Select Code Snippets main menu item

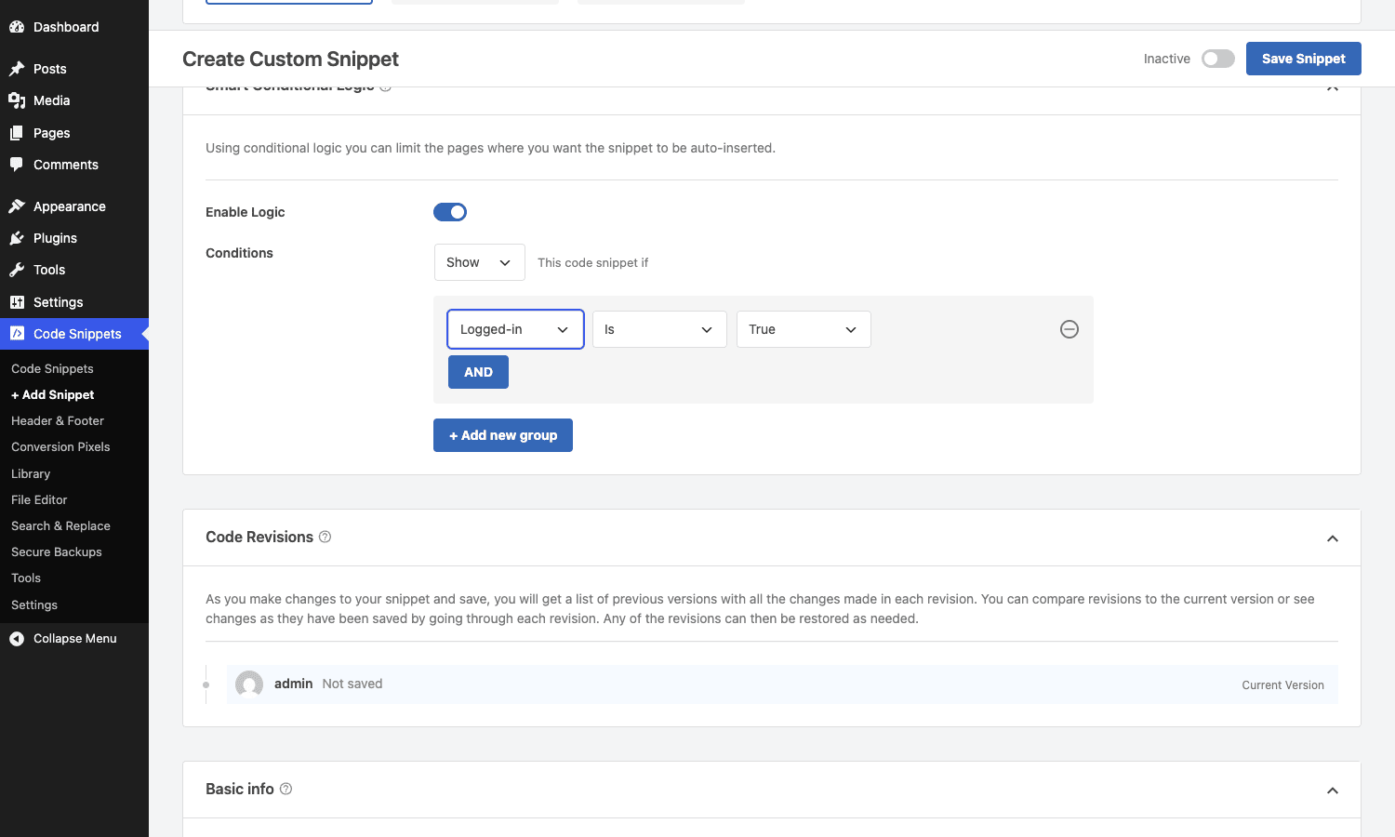tap(74, 334)
